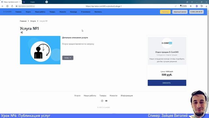Open Новости in the top navigation
Screen dimensions: 209x118
[x=63, y=12]
